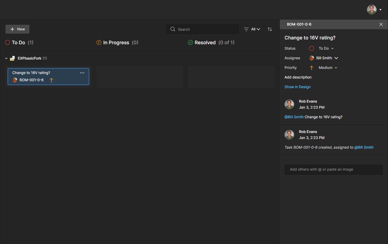Screen dimensions: 388x244
Task: Click the In Progress clock column icon
Action: 99,42
